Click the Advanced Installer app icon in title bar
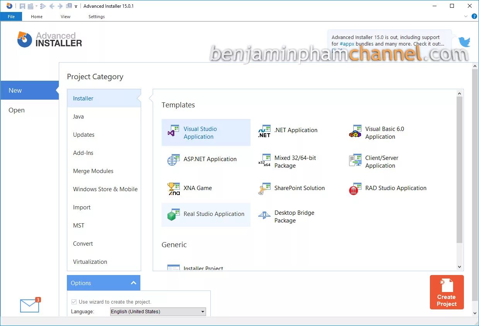Image resolution: width=479 pixels, height=326 pixels. (9, 6)
